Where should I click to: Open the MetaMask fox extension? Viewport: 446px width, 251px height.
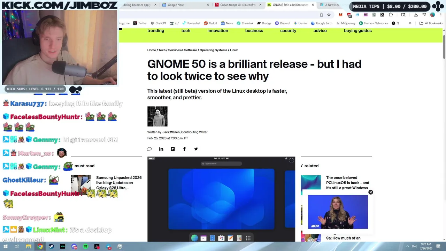tap(340, 15)
